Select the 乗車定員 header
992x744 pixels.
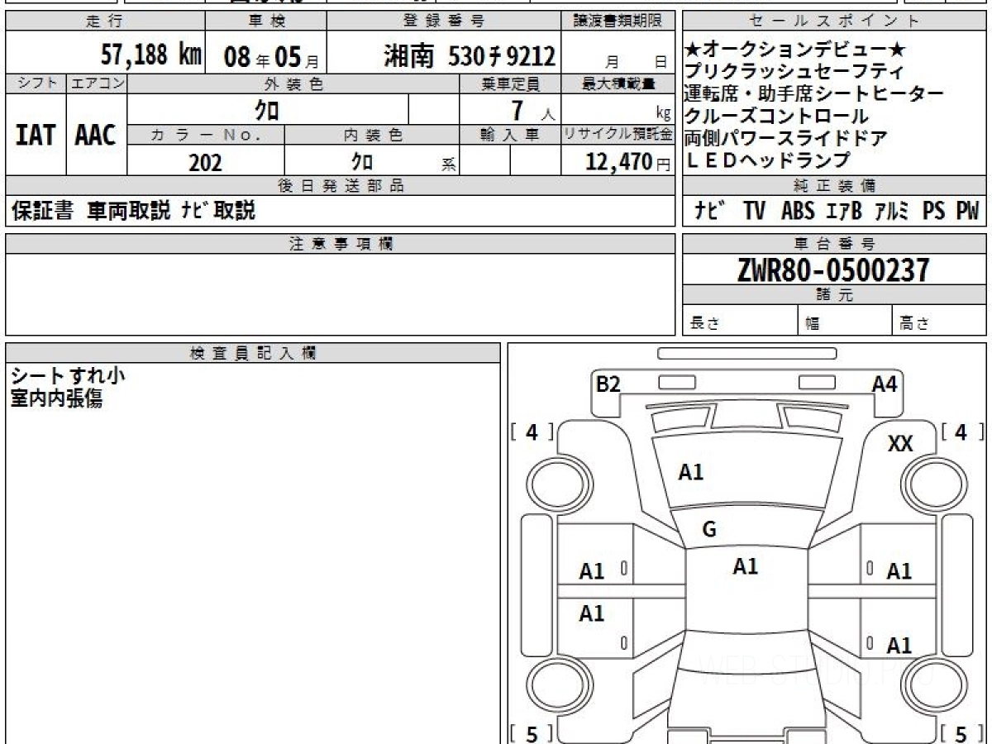tap(510, 83)
